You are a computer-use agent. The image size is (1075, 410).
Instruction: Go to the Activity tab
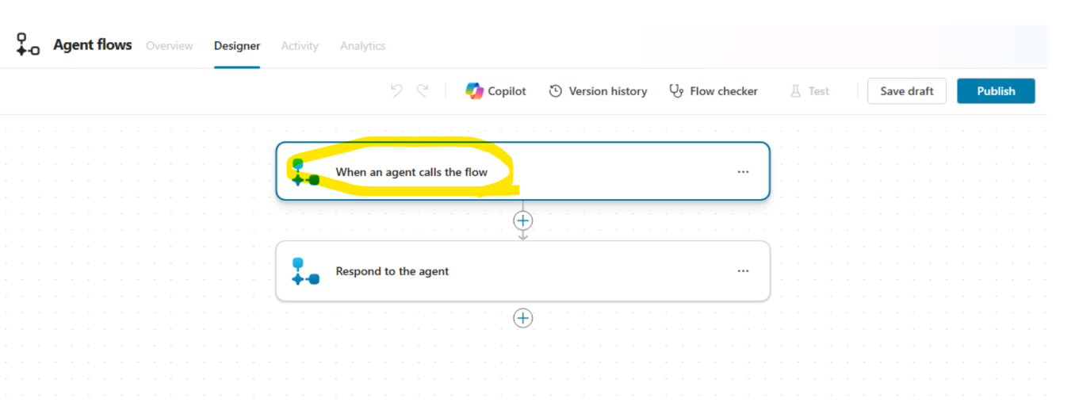point(300,46)
